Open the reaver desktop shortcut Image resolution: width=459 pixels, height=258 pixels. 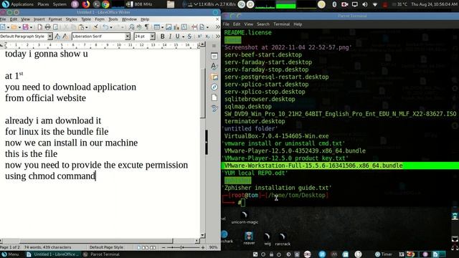[x=249, y=238]
